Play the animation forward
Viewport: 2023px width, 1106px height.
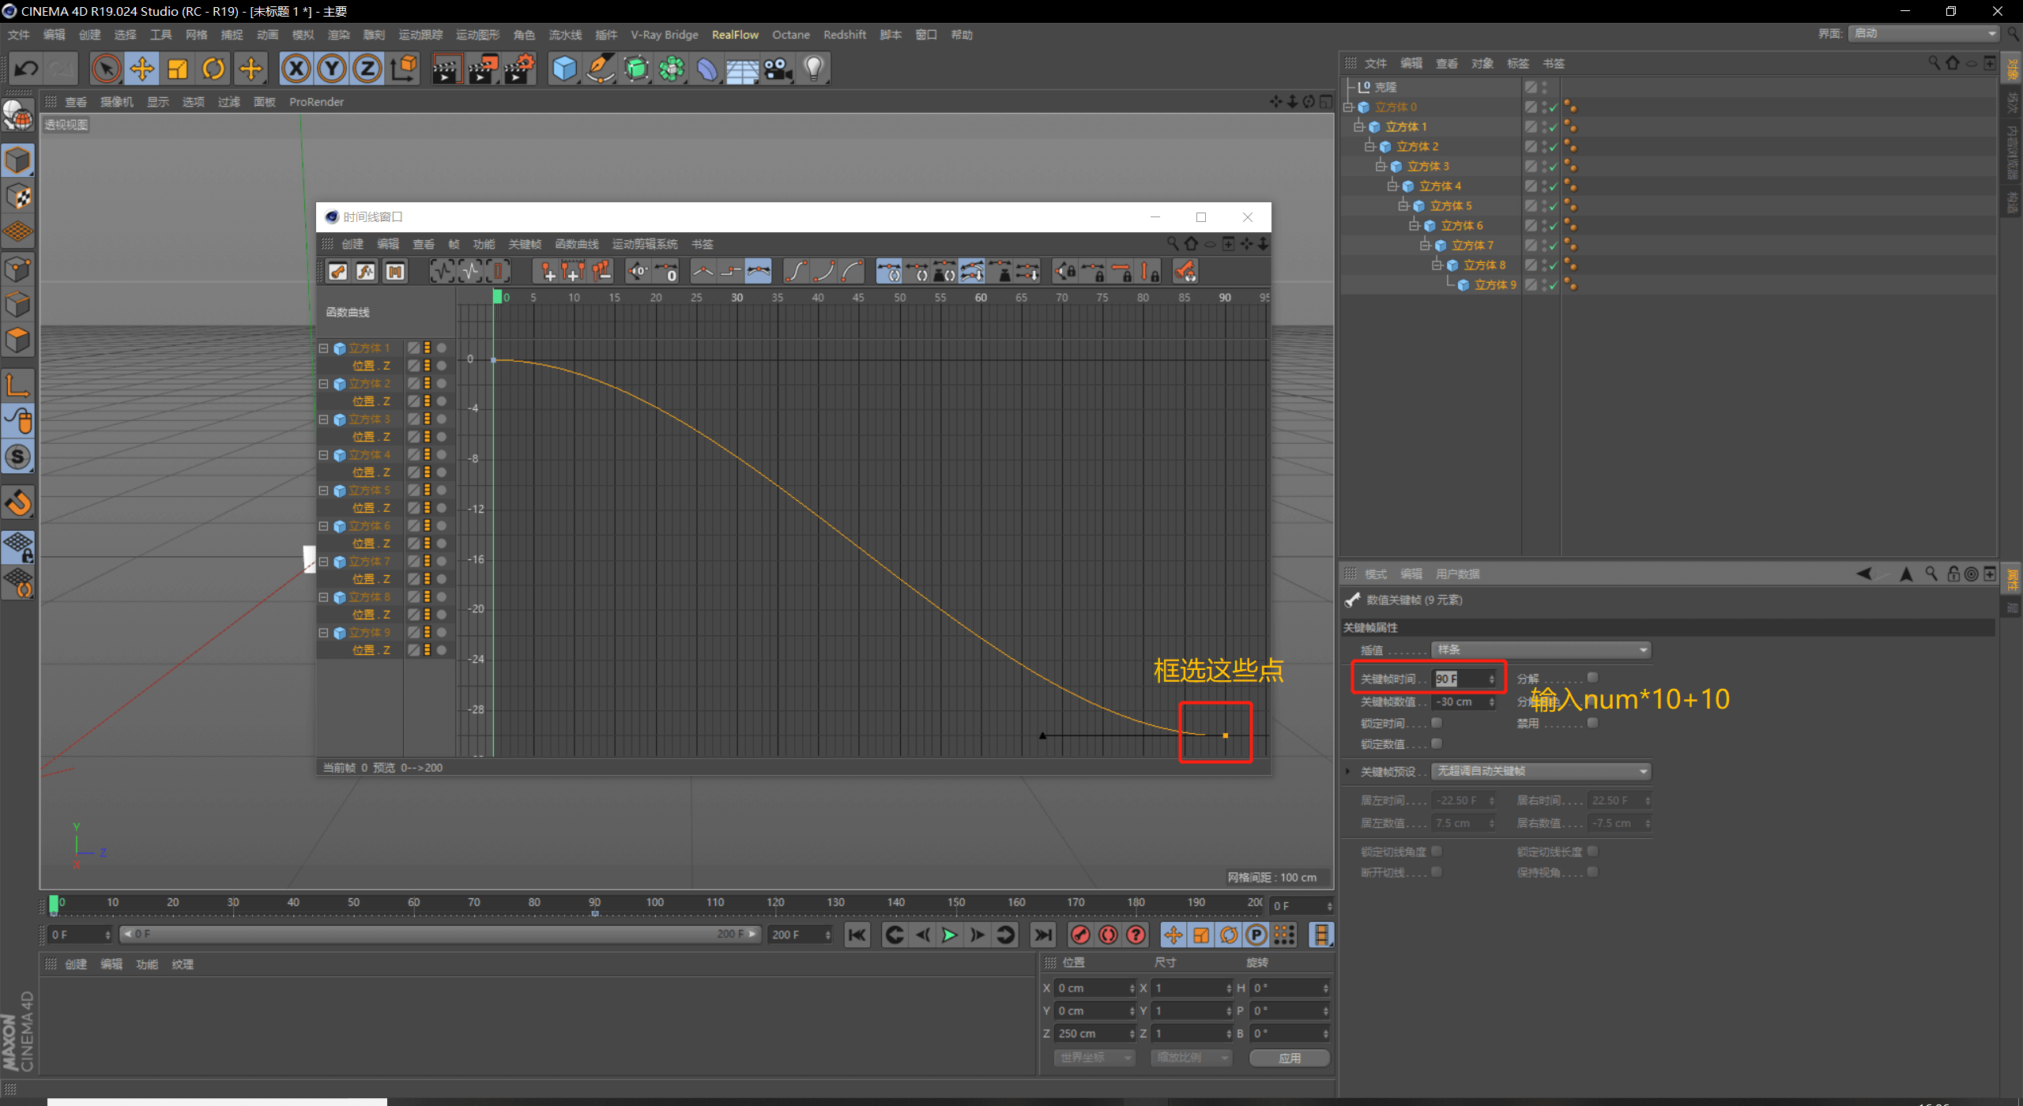(949, 935)
